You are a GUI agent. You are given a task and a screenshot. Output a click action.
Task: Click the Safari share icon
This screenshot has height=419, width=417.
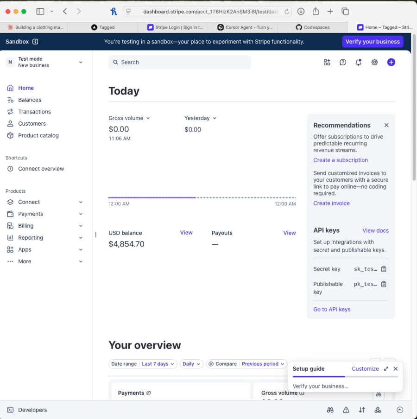316,12
